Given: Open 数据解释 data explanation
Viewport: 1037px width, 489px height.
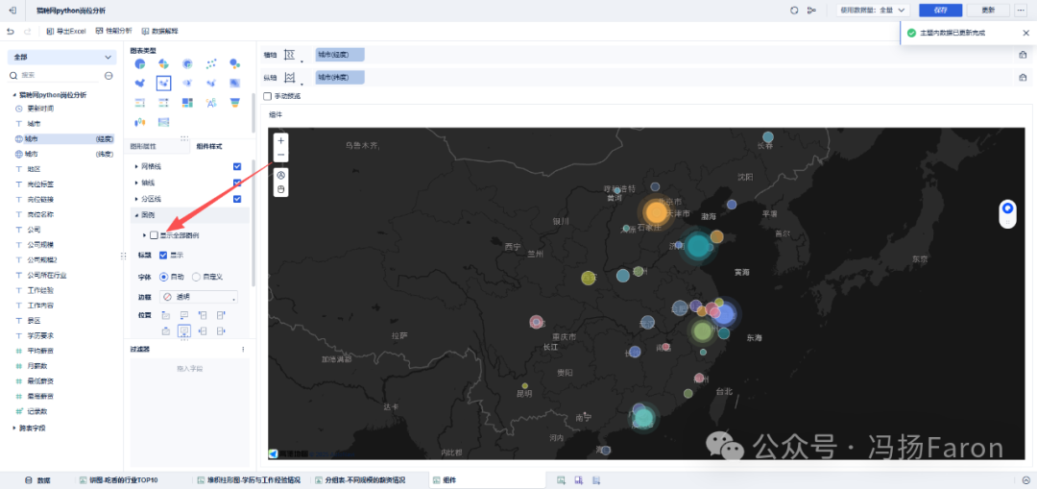Looking at the screenshot, I should 159,31.
